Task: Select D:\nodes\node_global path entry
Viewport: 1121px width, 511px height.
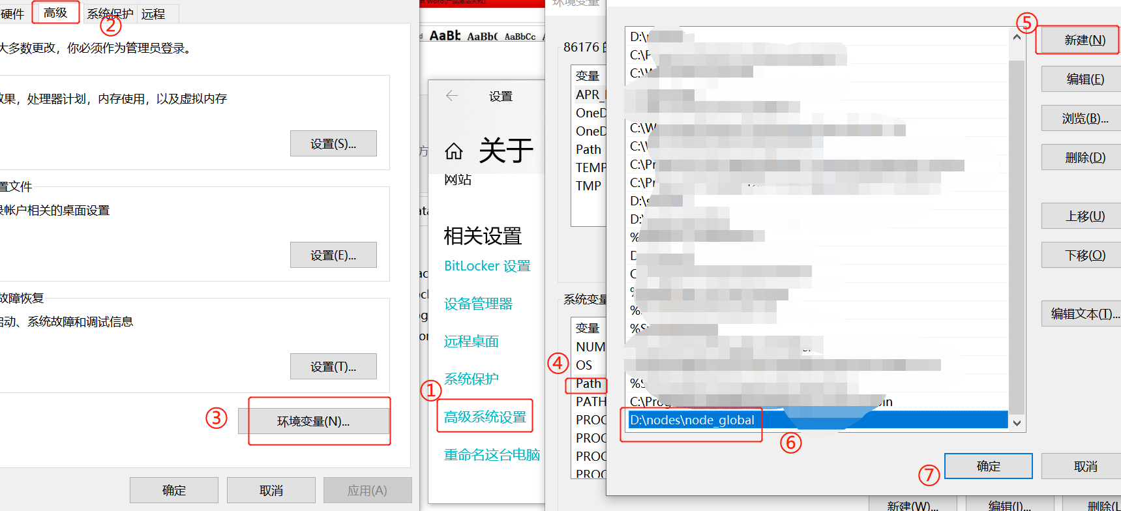Action: (x=818, y=420)
